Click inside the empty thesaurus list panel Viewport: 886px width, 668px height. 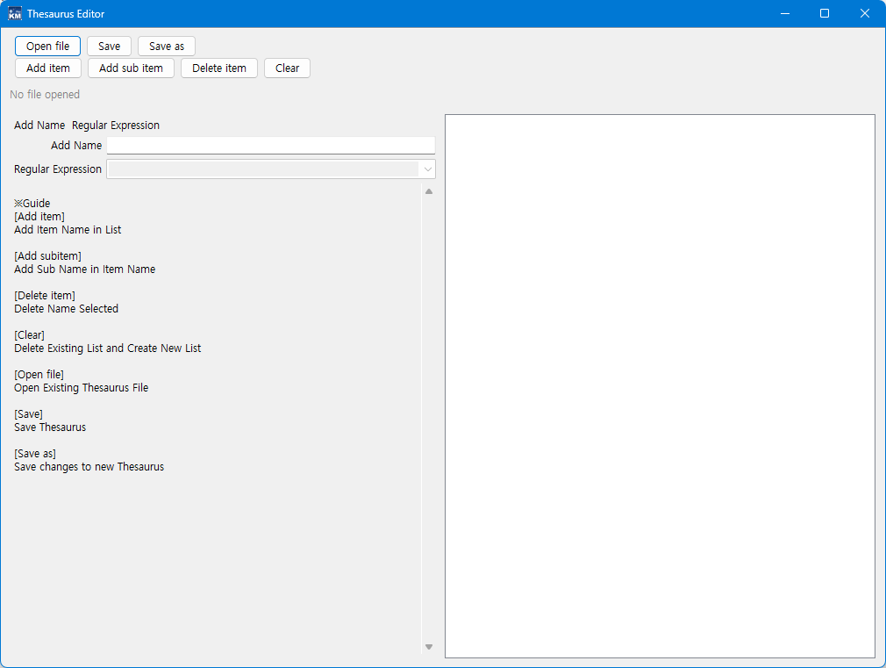660,386
